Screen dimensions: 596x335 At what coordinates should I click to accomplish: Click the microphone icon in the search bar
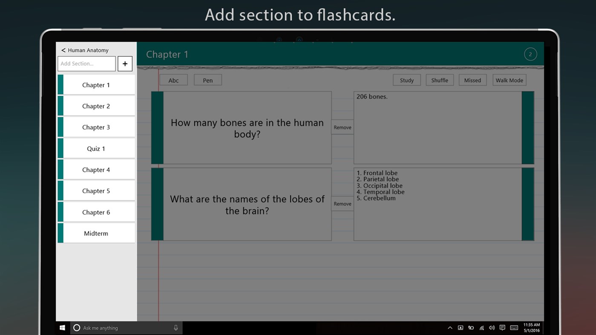point(176,328)
